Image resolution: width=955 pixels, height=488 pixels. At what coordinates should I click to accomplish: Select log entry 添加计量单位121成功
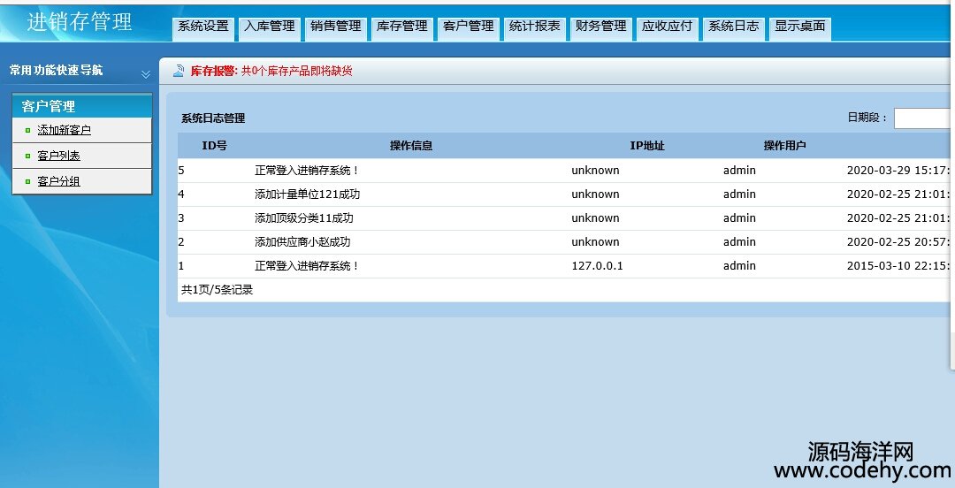307,194
